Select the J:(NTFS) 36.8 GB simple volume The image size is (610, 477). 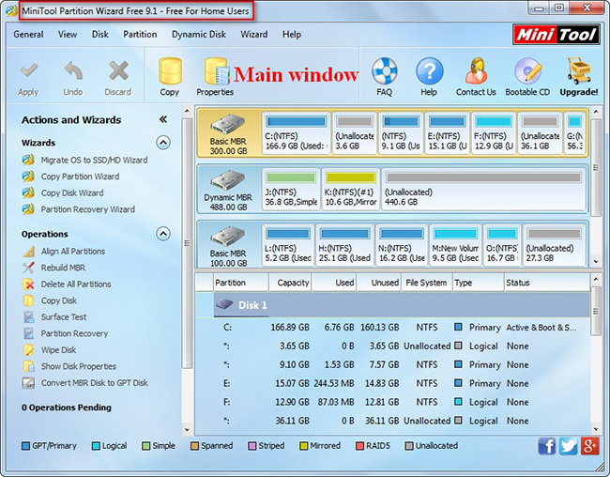(291, 190)
